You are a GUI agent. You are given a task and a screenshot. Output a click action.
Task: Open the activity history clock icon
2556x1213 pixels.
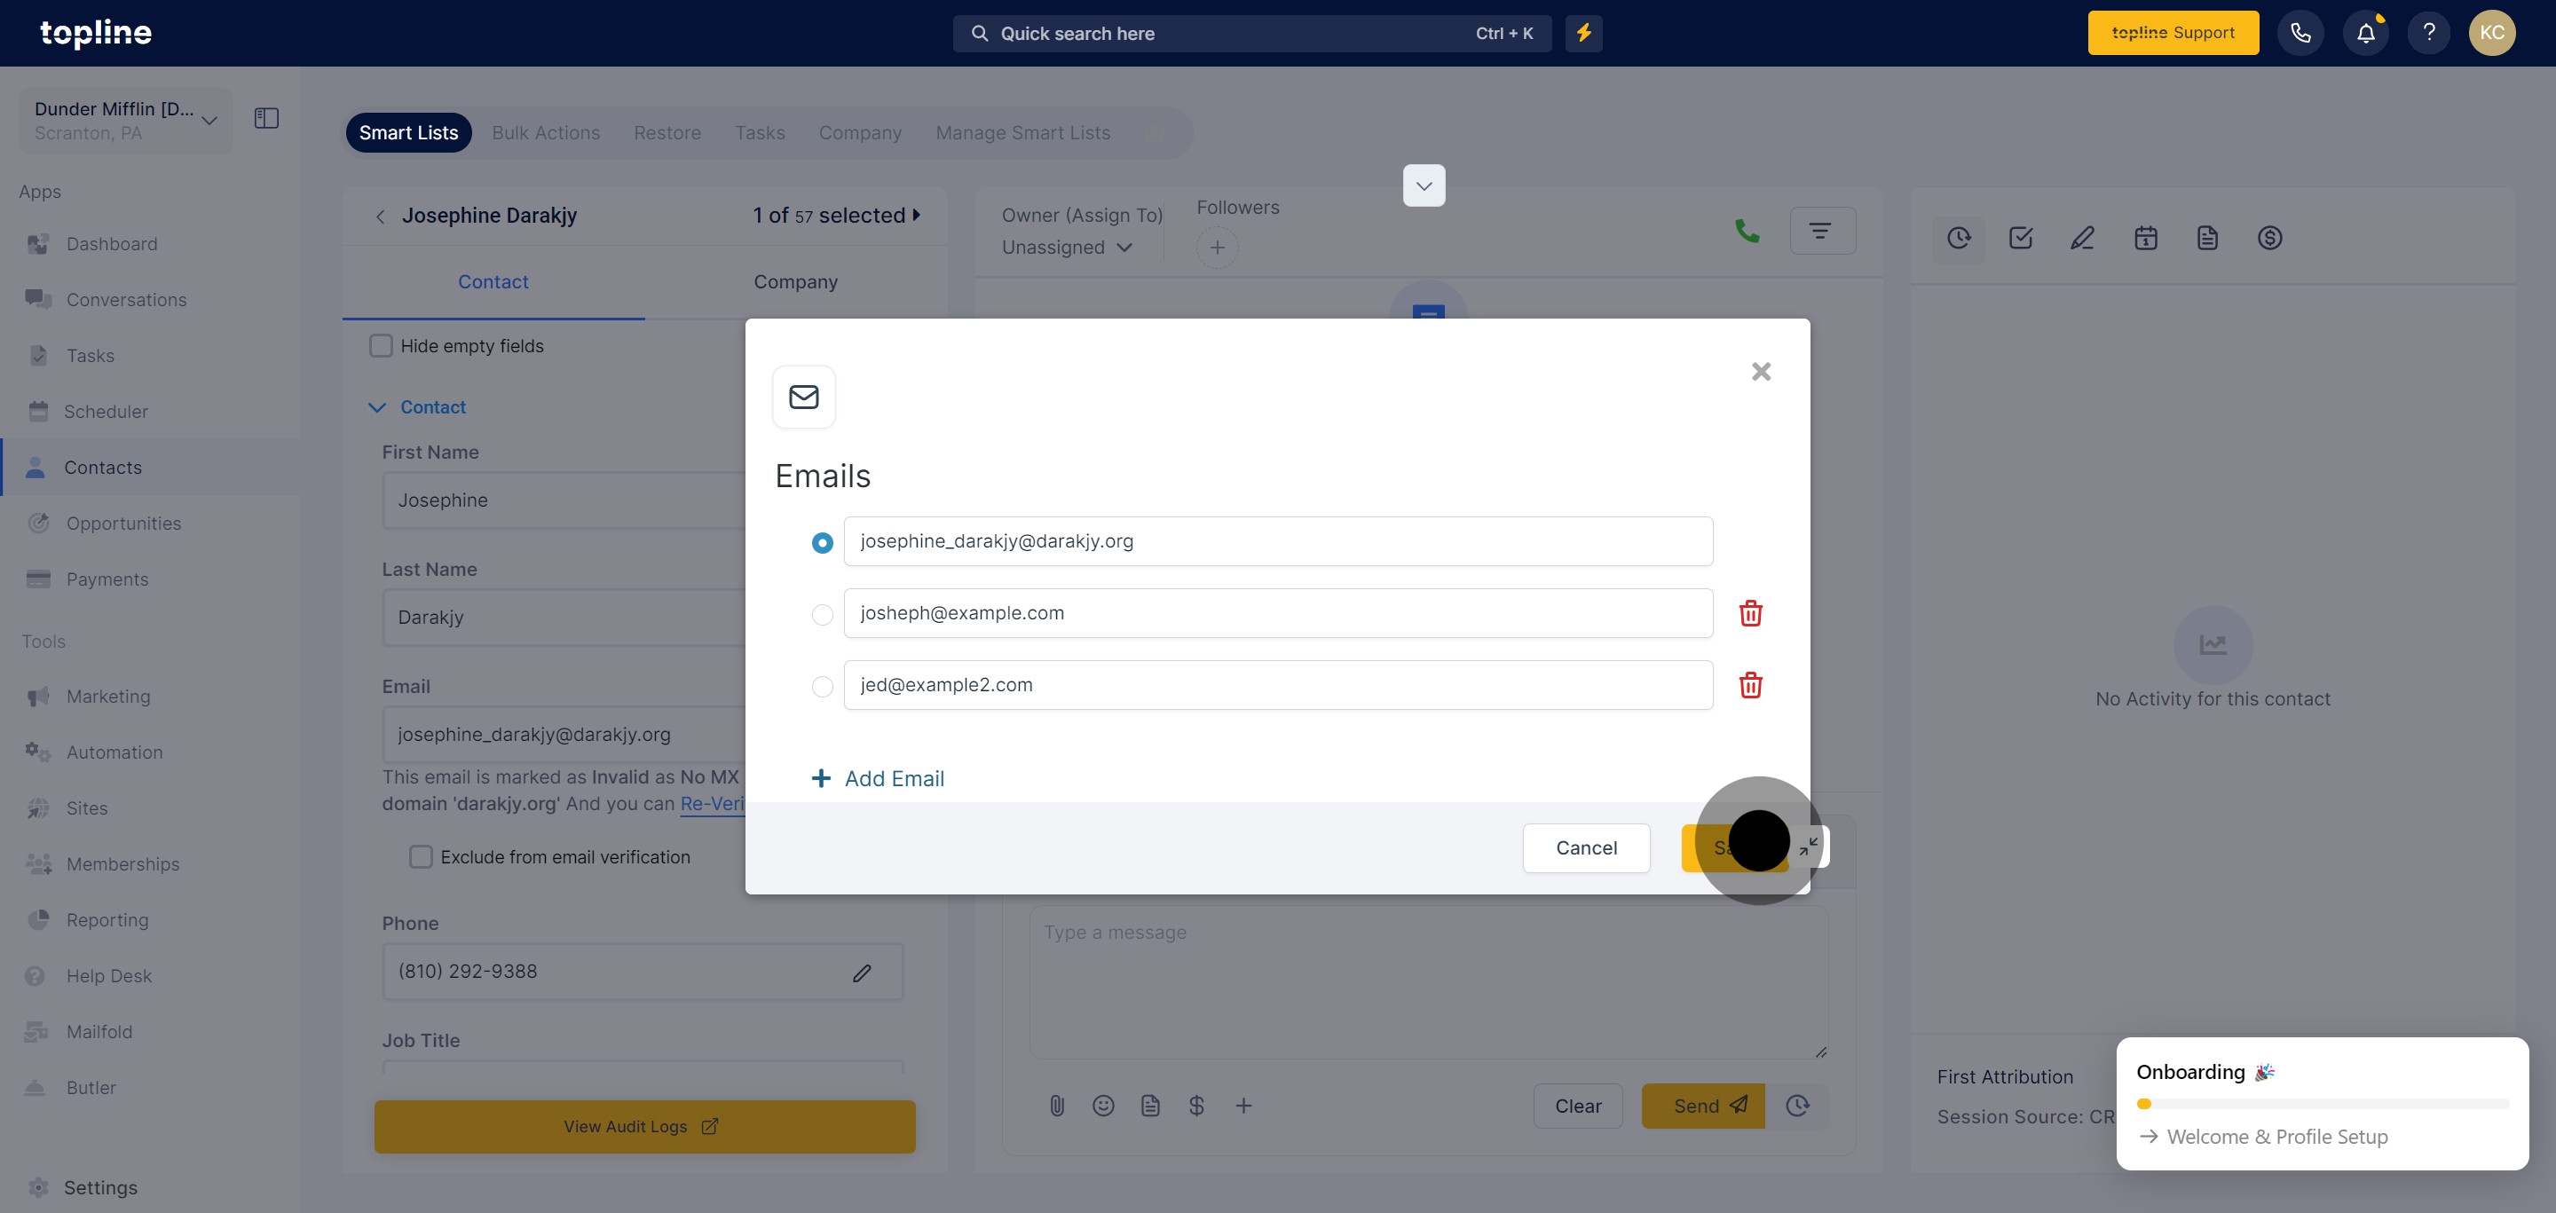pyautogui.click(x=1959, y=238)
